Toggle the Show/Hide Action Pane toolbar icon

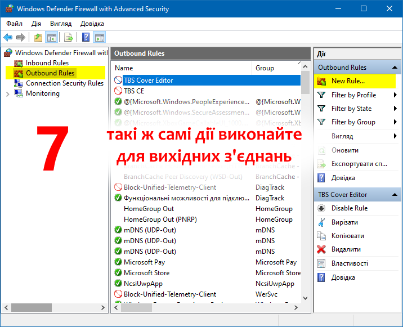point(100,38)
